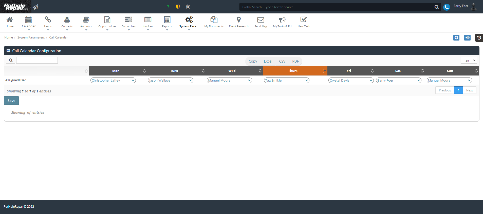Open the System Parameters gears icon
This screenshot has width=483, height=214.
coord(189,20)
